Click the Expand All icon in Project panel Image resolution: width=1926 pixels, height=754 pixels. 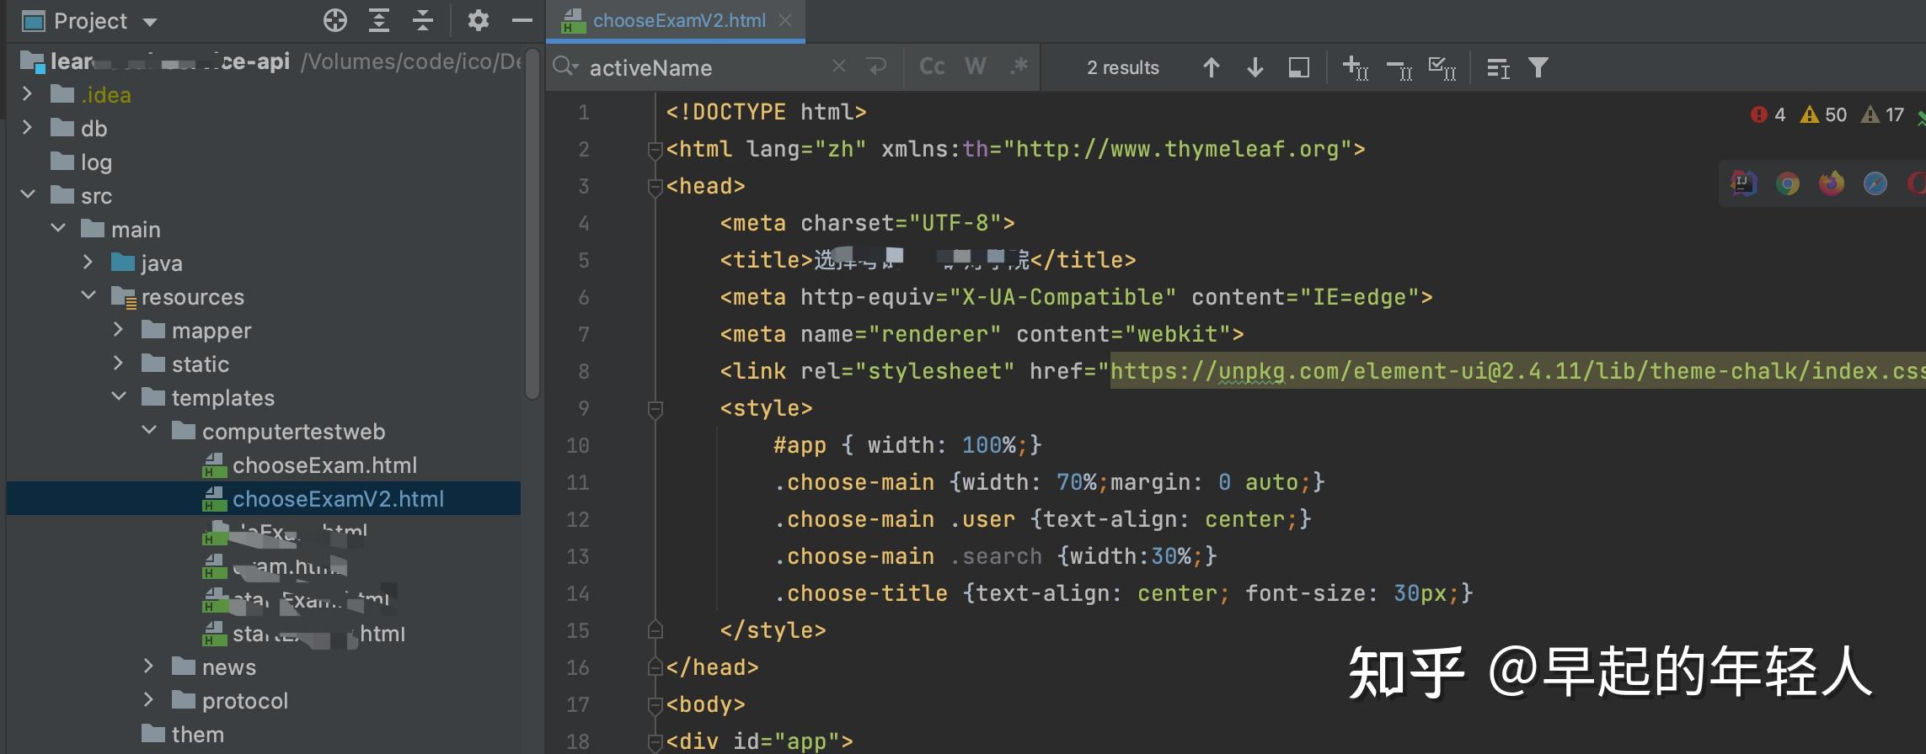[x=379, y=20]
